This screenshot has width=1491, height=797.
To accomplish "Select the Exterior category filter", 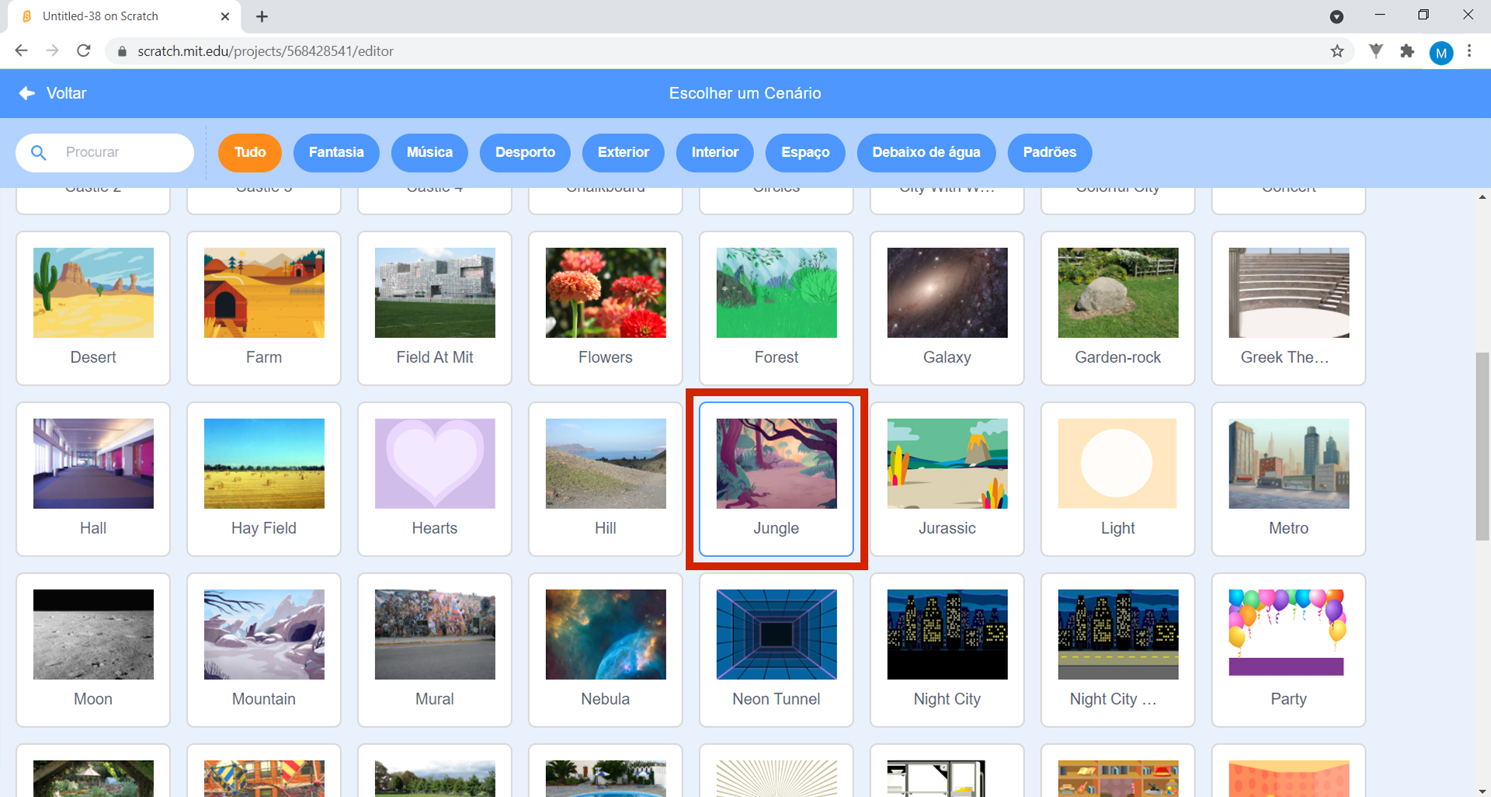I will pyautogui.click(x=624, y=152).
